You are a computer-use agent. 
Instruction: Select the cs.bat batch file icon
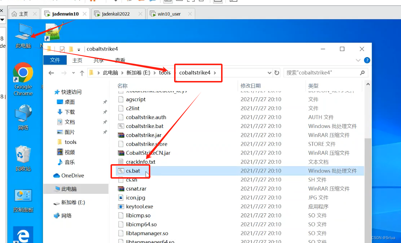pos(121,171)
